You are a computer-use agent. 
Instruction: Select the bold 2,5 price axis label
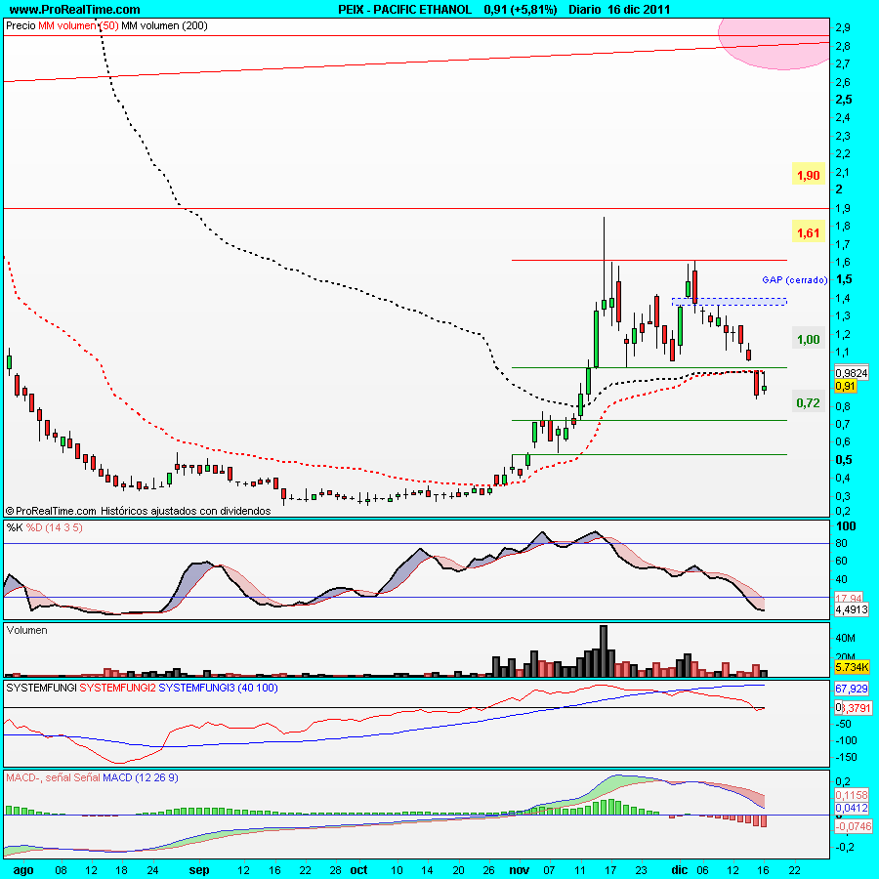point(844,100)
